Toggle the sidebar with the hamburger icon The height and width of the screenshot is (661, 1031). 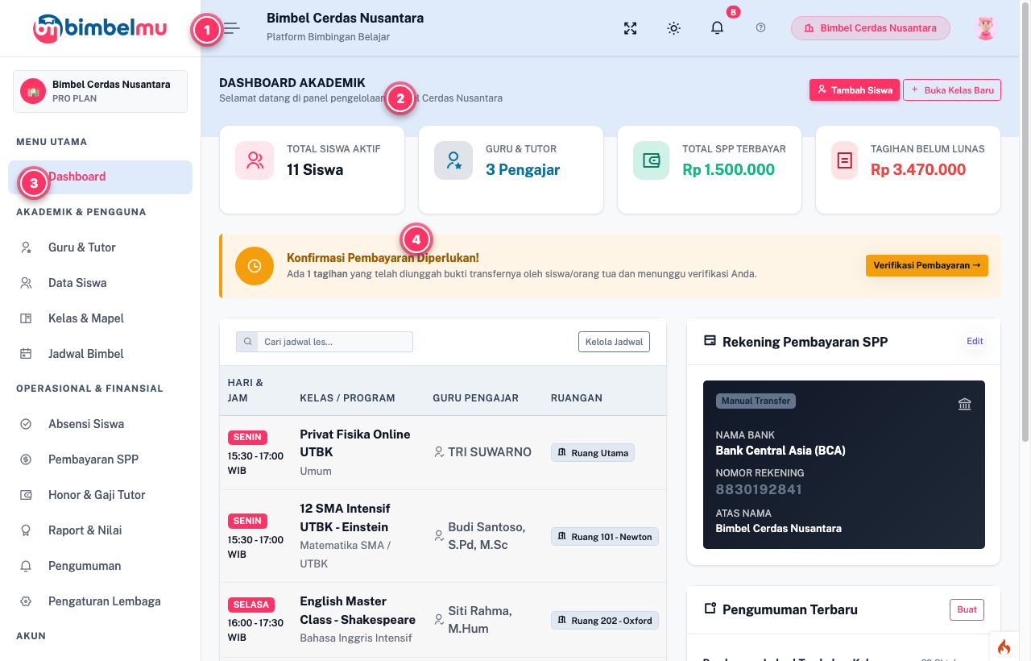(x=232, y=28)
